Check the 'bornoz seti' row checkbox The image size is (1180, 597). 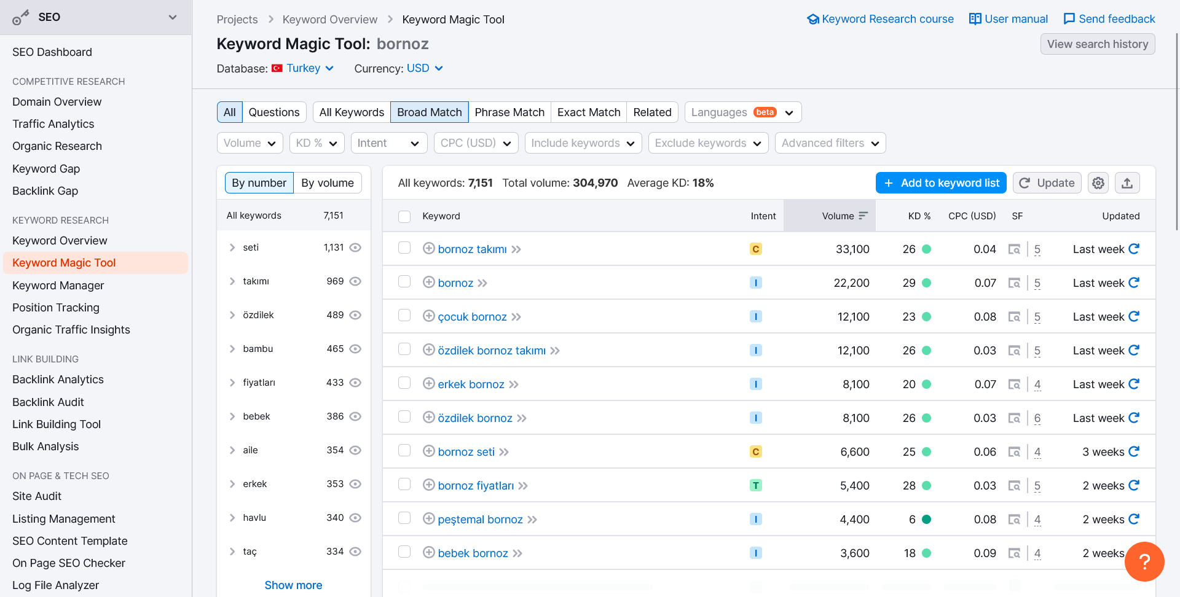point(404,450)
